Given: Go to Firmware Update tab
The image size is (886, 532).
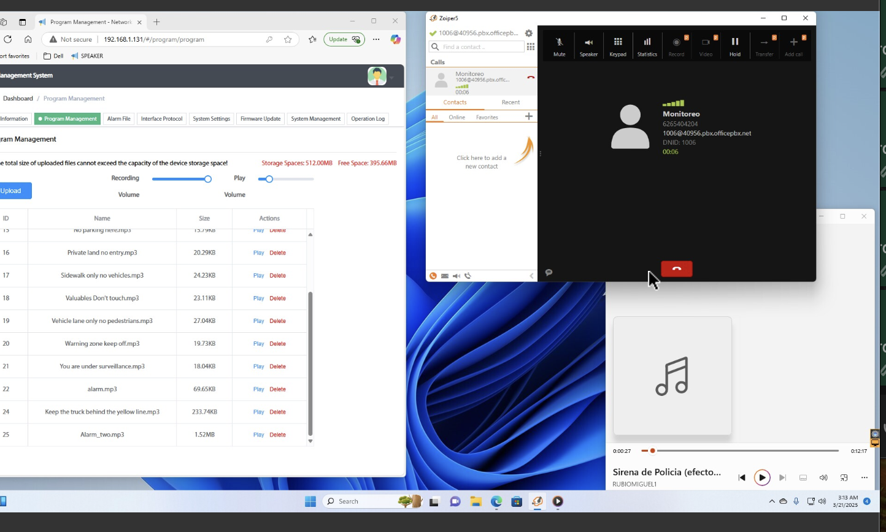Looking at the screenshot, I should [260, 119].
